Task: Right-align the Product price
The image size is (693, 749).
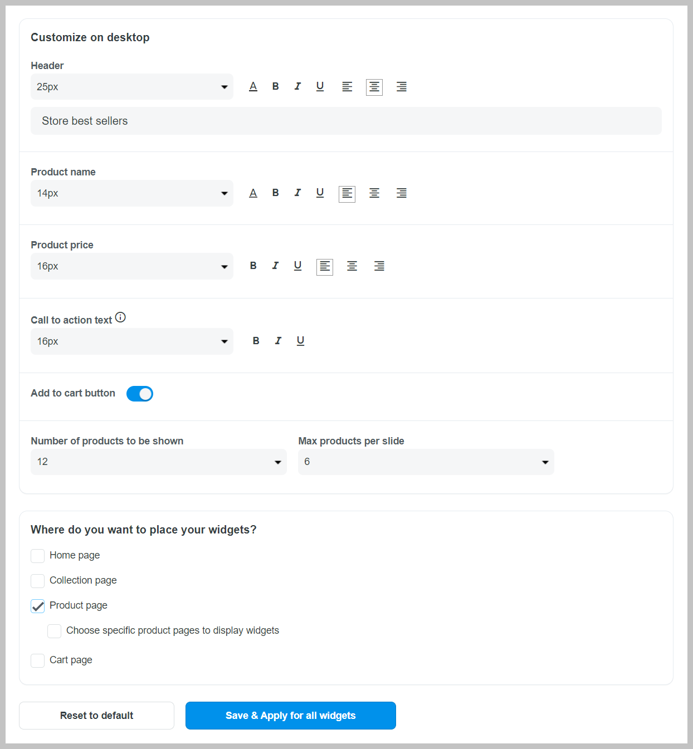Action: [379, 266]
